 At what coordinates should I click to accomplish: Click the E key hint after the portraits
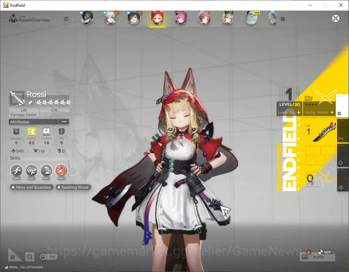click(283, 19)
